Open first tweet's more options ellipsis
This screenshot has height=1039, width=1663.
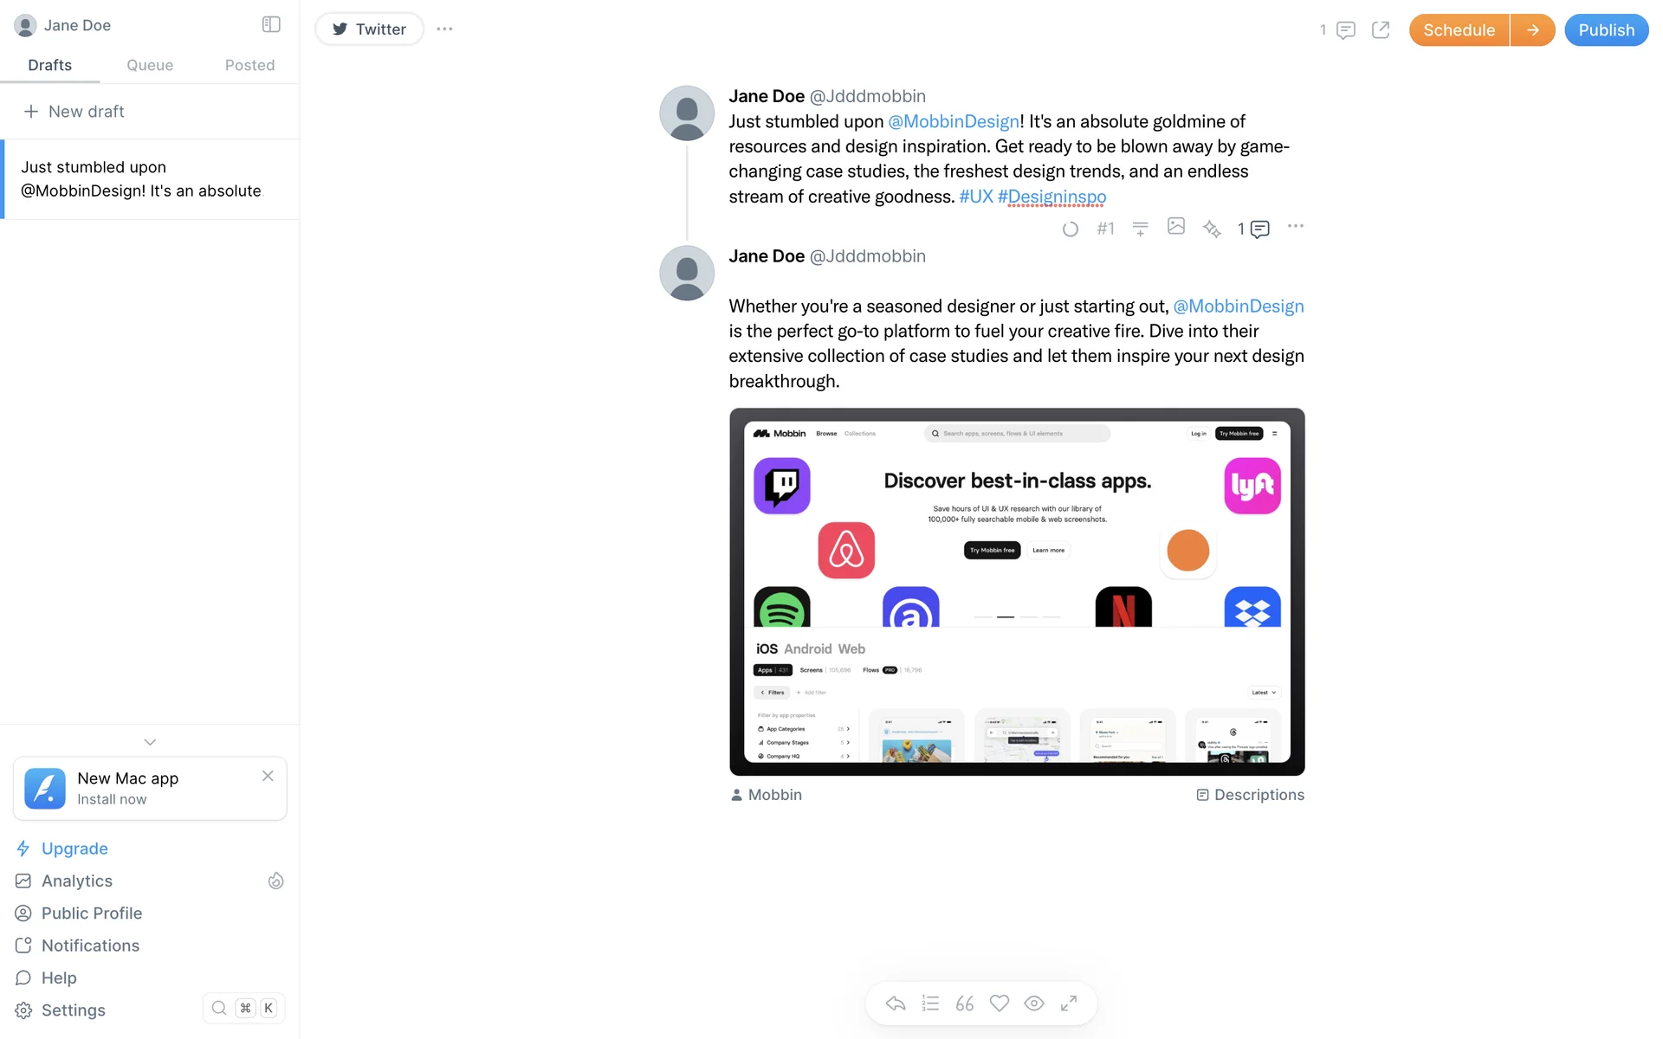[x=1295, y=226]
